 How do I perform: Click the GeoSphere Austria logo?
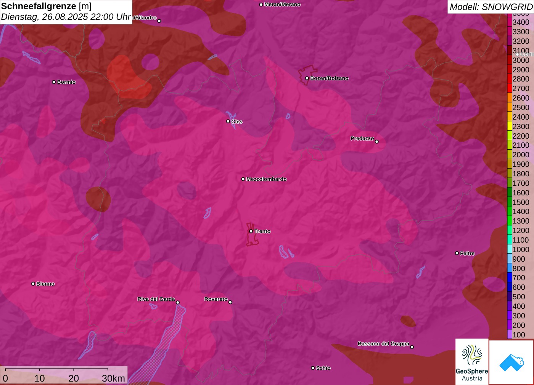click(x=472, y=362)
